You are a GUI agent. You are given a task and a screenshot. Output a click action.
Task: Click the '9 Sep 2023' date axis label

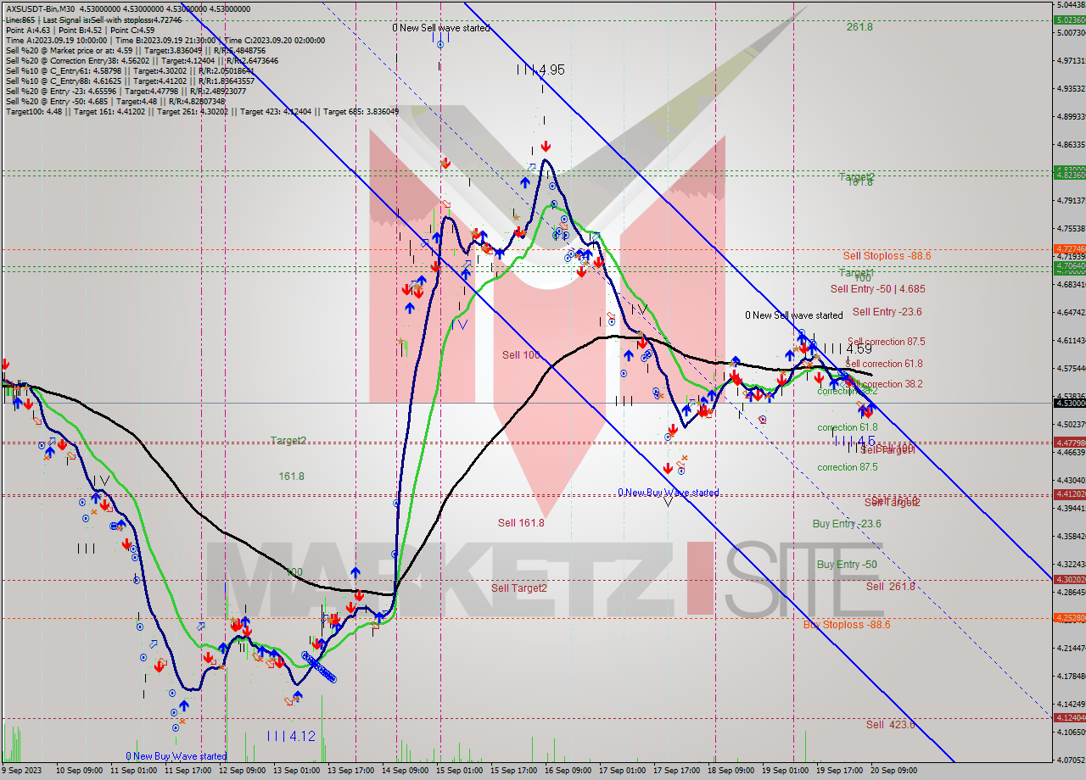click(22, 771)
